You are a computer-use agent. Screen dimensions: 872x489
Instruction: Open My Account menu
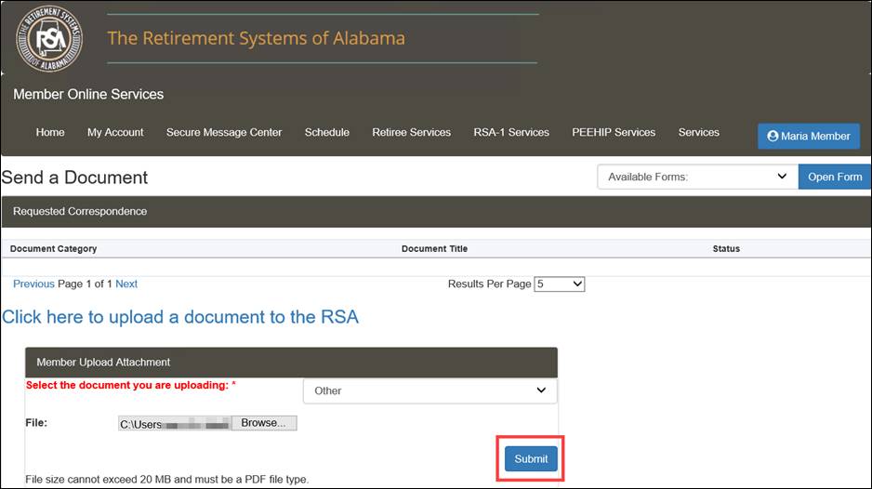click(x=115, y=132)
